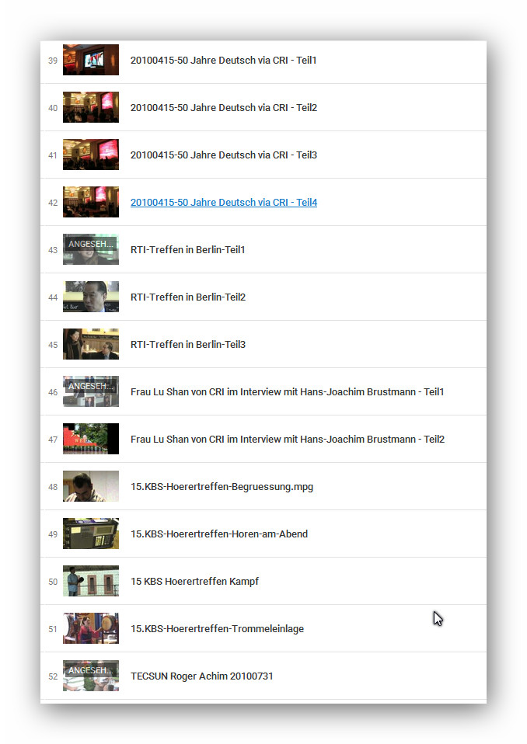Open '15 KBS Hoerertreffen Kampf' video
The image size is (527, 744).
point(194,582)
